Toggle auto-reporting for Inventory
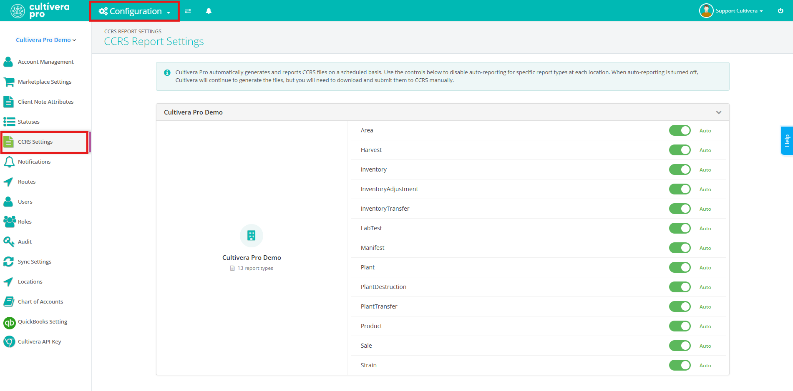This screenshot has height=391, width=793. 680,169
